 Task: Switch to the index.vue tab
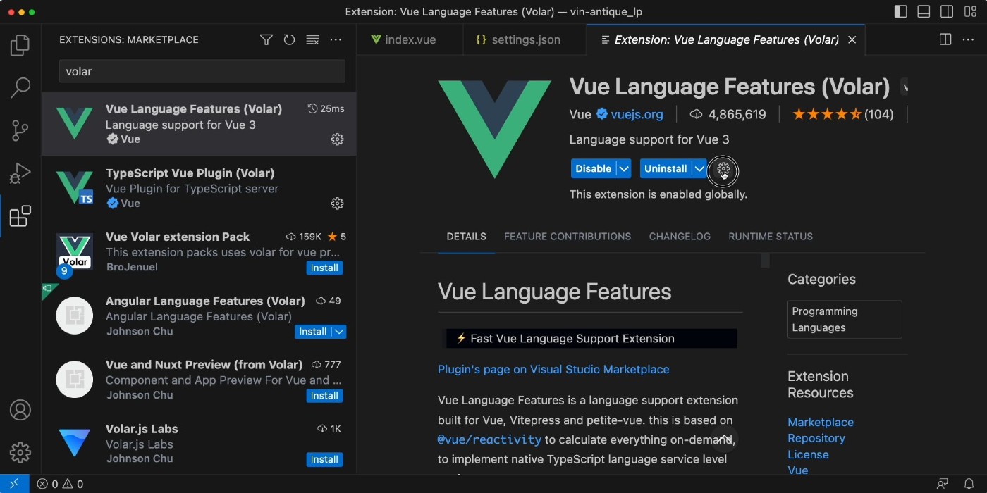point(410,40)
